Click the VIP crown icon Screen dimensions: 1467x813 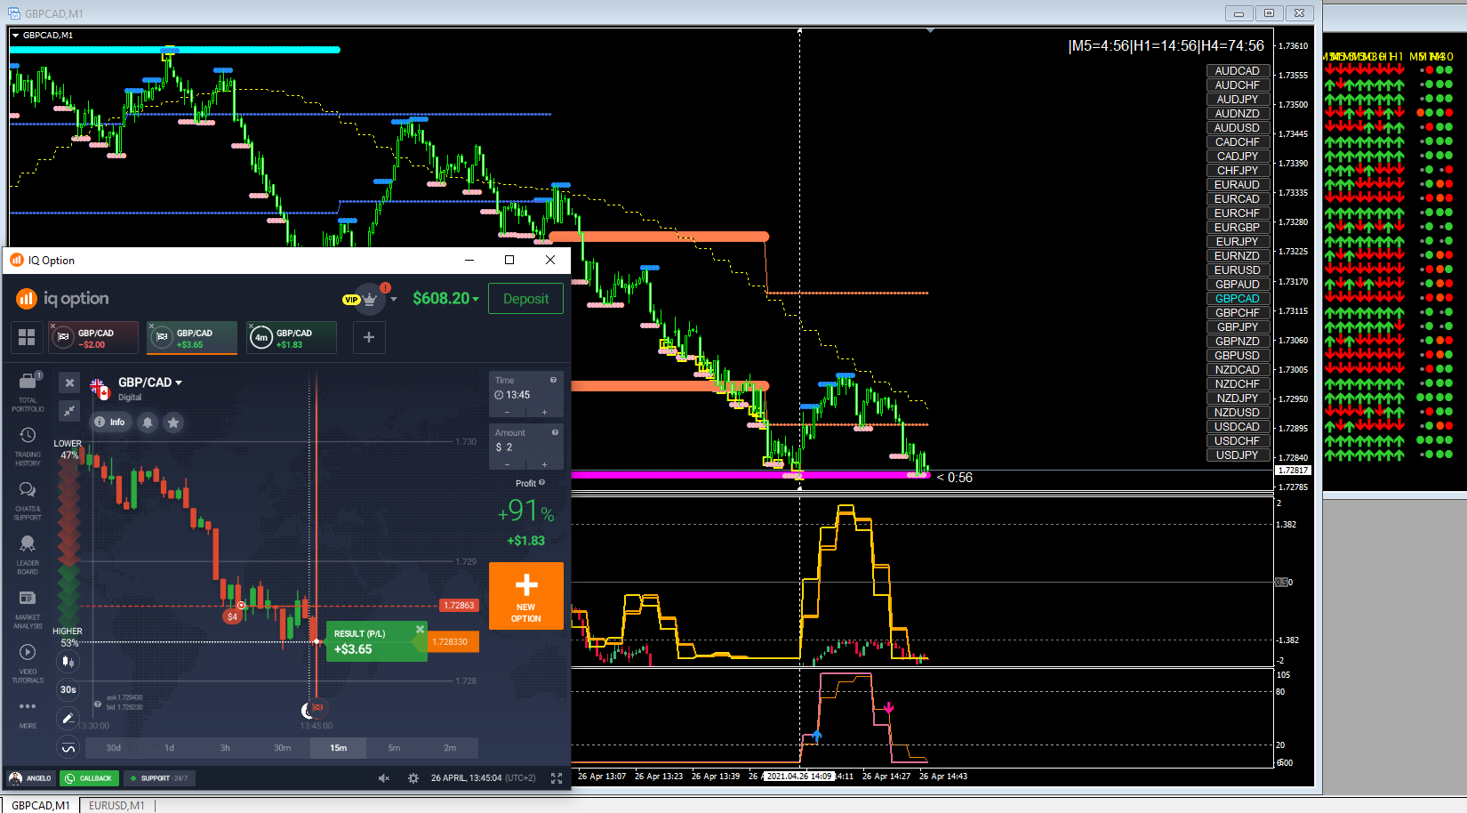370,299
